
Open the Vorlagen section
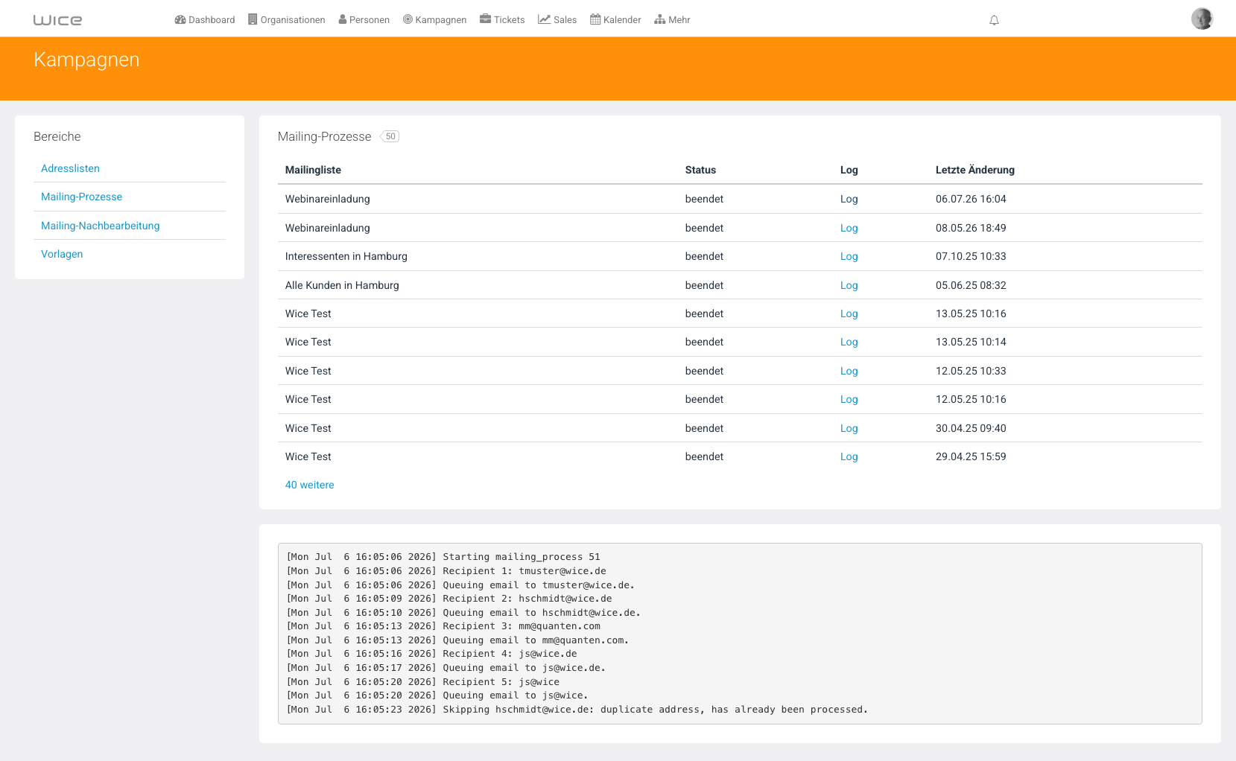click(62, 254)
